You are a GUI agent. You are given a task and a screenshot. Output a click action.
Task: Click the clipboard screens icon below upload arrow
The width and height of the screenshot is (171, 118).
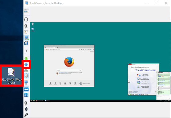tap(26, 70)
